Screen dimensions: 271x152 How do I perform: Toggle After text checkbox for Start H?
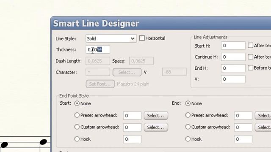click(250, 45)
